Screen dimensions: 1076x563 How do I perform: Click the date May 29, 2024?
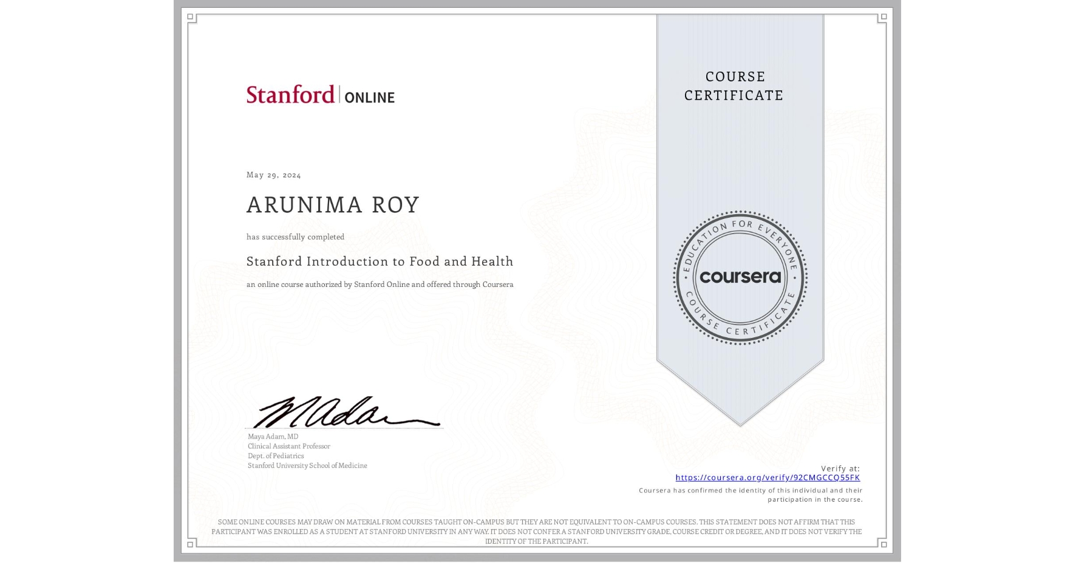pyautogui.click(x=274, y=175)
